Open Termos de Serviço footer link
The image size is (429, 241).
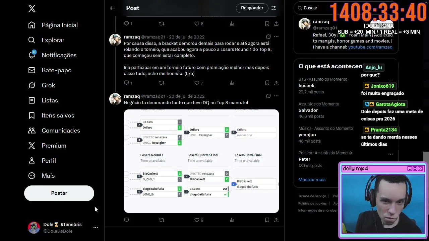[312, 196]
